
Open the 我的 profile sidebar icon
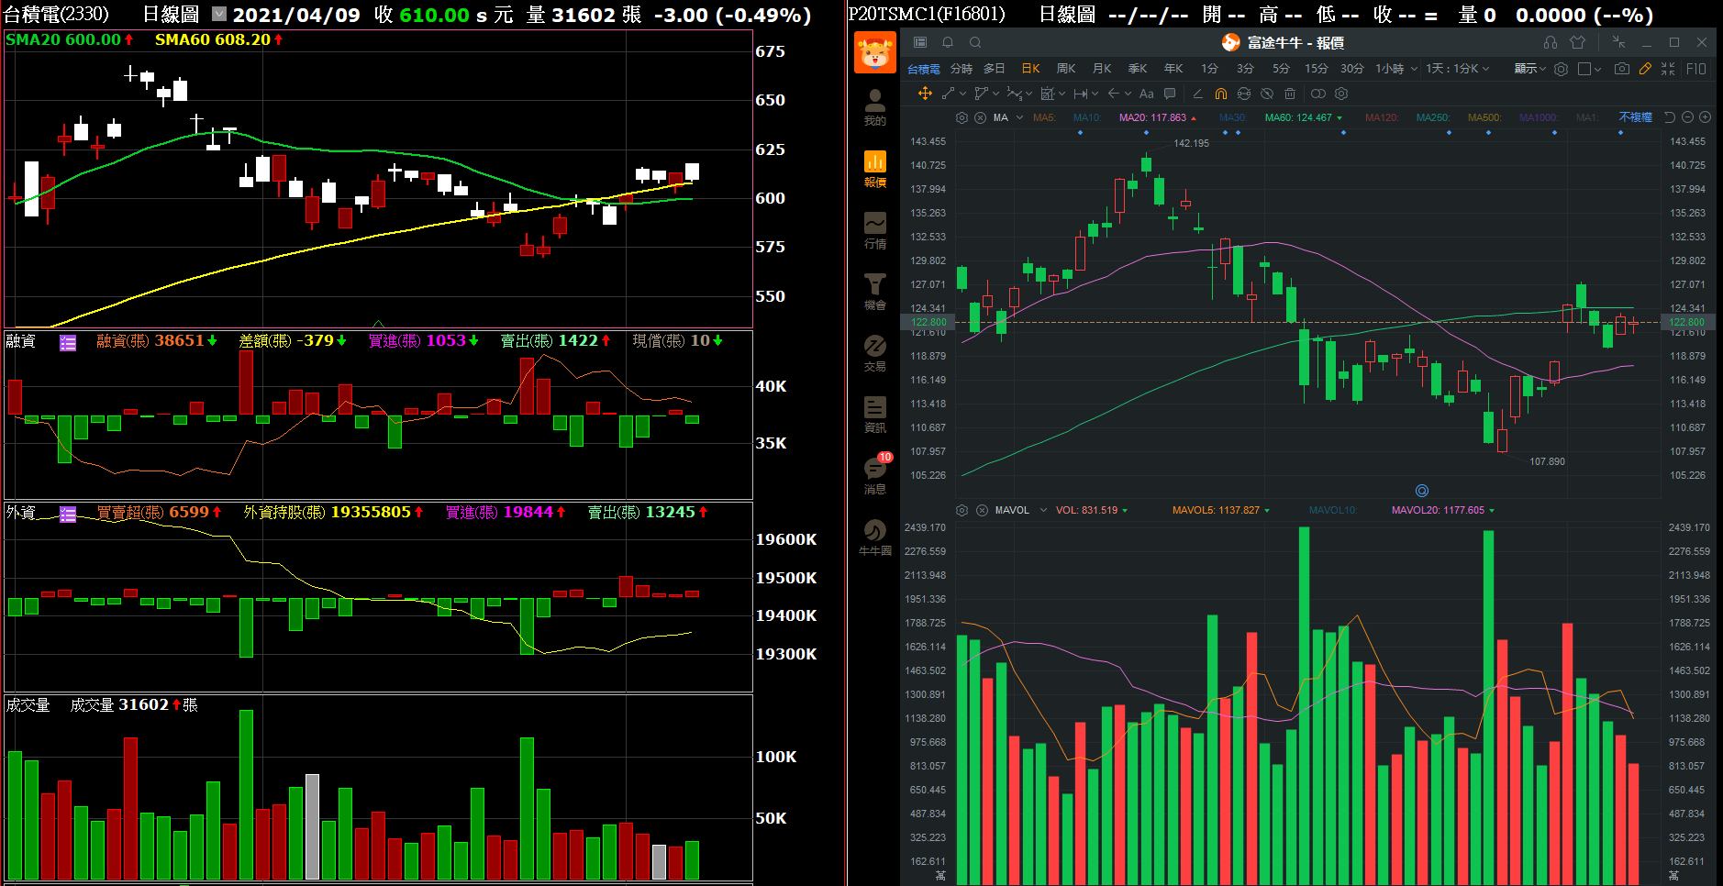(x=875, y=107)
